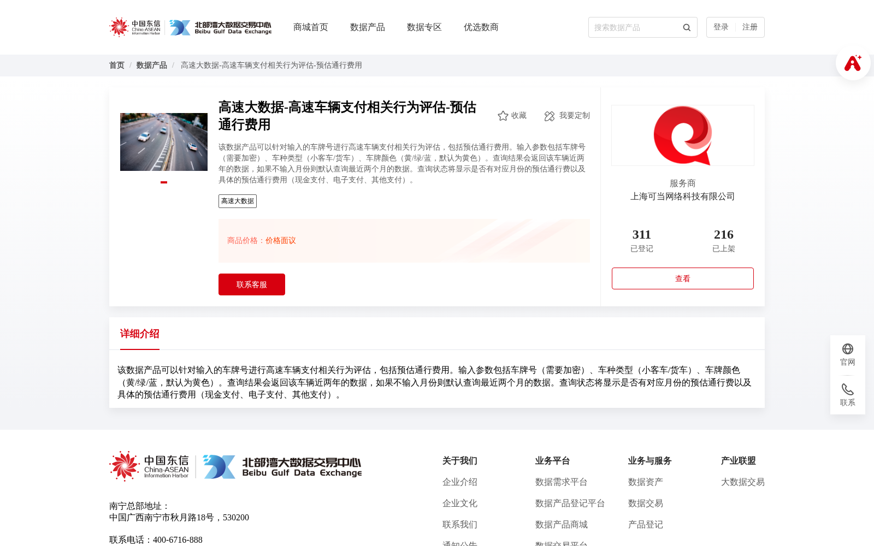Click footer heading 关于我们
Image resolution: width=874 pixels, height=546 pixels.
click(x=460, y=461)
